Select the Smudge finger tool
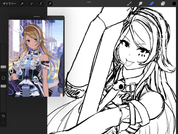 pyautogui.click(x=141, y=4)
